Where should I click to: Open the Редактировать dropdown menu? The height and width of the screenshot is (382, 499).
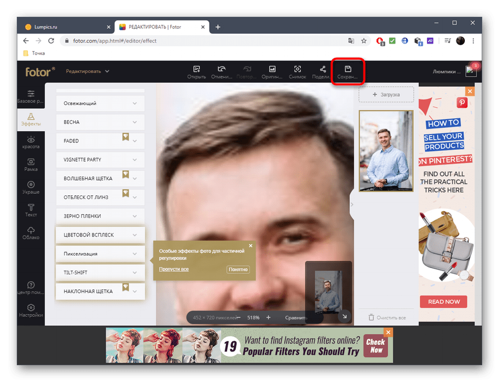click(x=88, y=71)
